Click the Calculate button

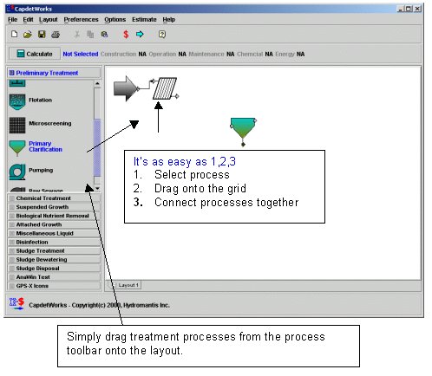click(35, 54)
